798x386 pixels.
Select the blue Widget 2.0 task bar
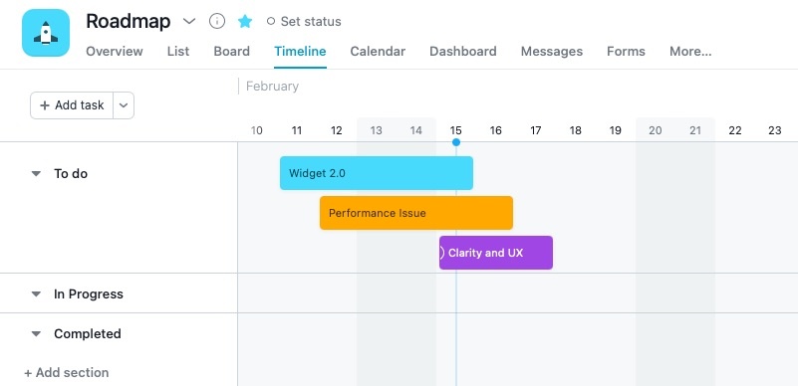coord(377,173)
